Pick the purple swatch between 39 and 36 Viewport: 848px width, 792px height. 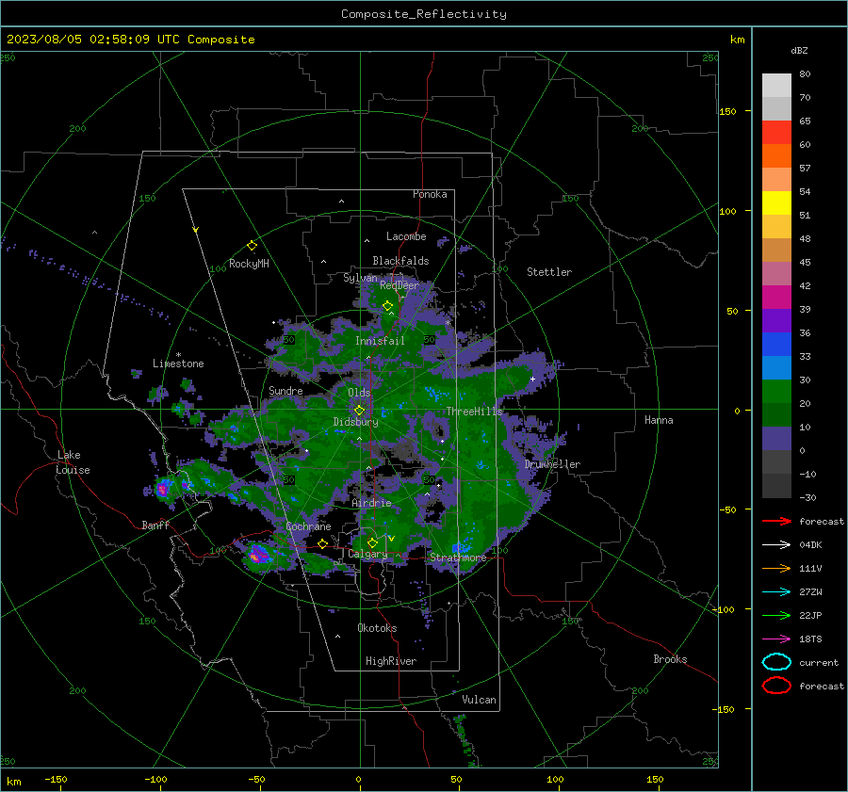[x=776, y=321]
